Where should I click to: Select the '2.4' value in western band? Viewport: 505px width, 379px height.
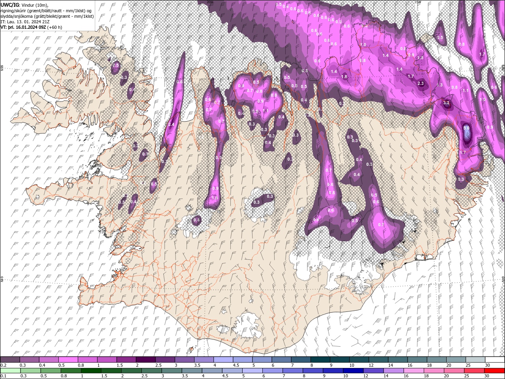coord(171,125)
